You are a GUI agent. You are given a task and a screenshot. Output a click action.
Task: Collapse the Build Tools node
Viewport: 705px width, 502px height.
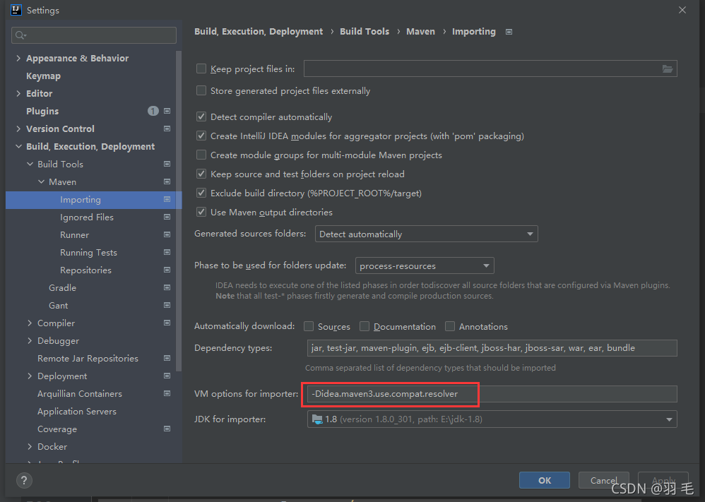point(30,164)
